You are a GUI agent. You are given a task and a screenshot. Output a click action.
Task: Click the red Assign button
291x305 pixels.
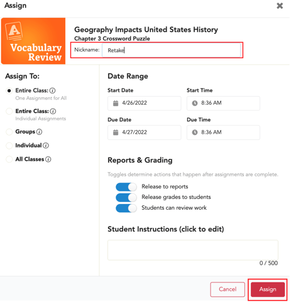[x=268, y=289]
